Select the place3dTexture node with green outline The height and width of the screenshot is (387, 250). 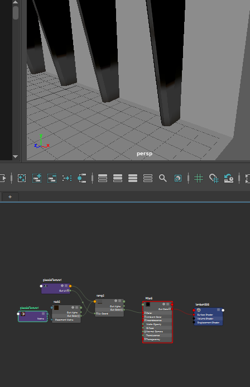pos(33,317)
